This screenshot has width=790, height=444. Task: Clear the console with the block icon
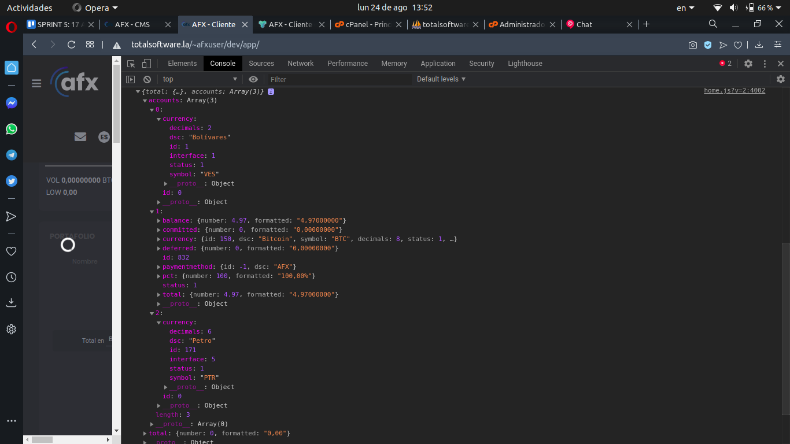coord(147,79)
